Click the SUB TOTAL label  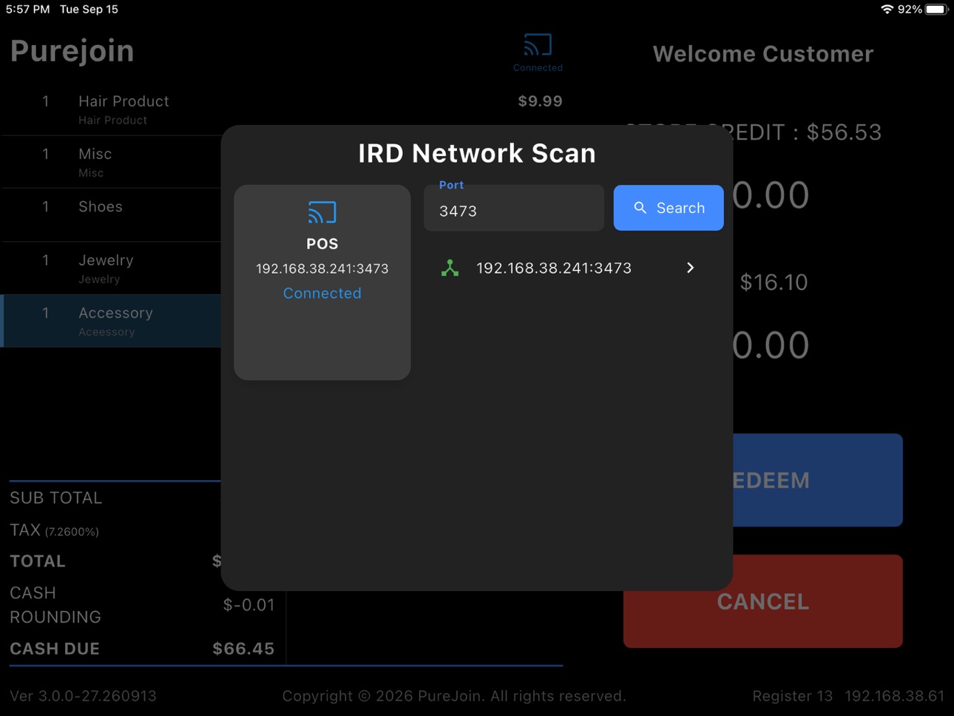point(56,498)
